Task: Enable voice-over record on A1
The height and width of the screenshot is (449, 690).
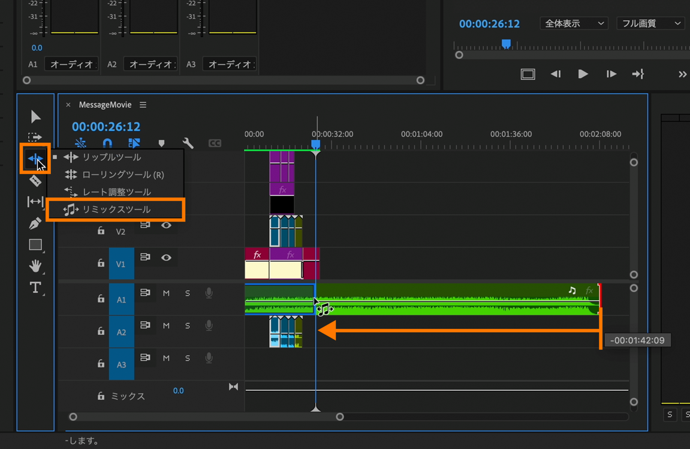Action: (x=209, y=293)
